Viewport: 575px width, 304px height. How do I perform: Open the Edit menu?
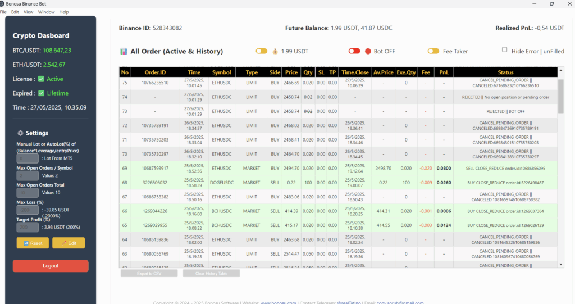click(x=15, y=12)
